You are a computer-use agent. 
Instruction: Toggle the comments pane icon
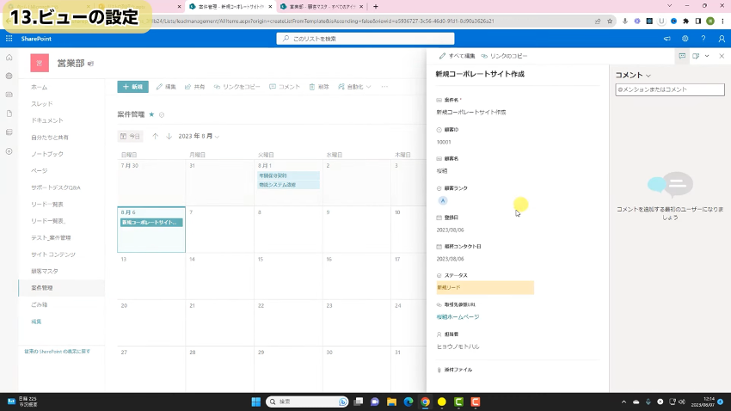tap(682, 56)
